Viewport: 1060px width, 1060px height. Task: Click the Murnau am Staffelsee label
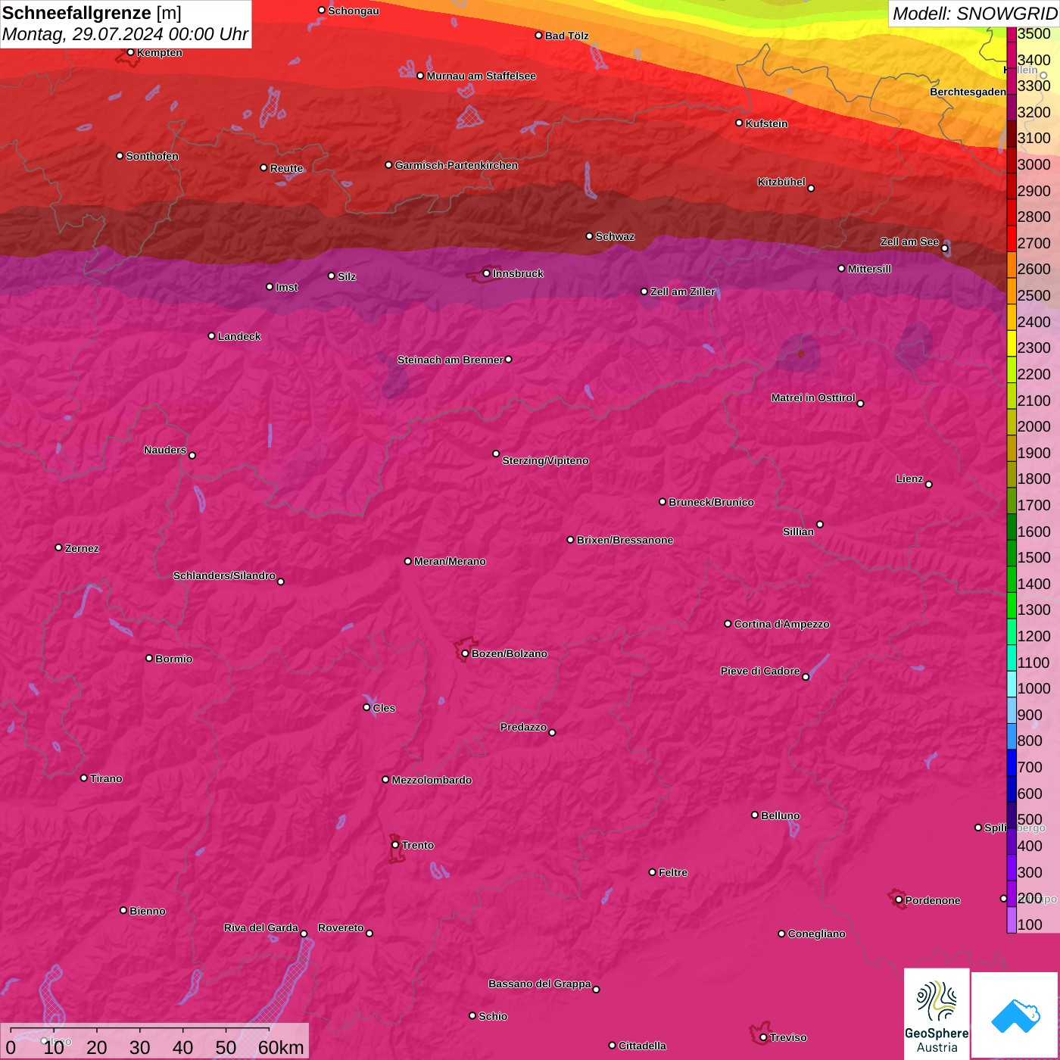coord(481,76)
